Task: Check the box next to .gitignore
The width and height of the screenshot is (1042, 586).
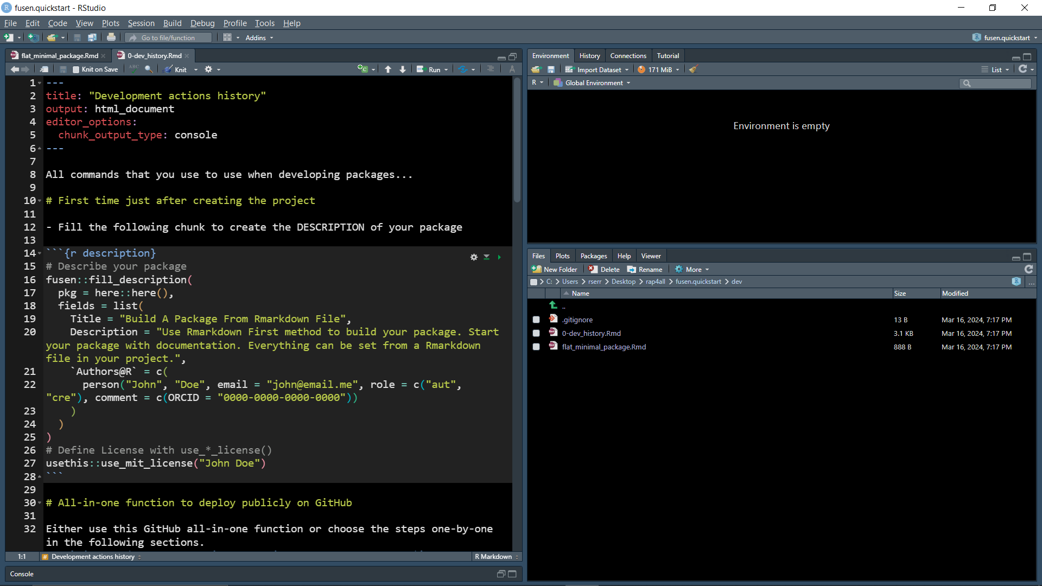Action: click(536, 320)
